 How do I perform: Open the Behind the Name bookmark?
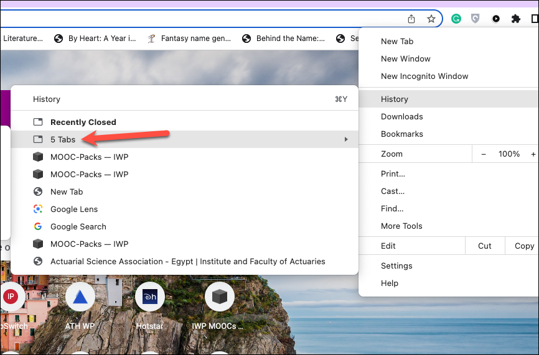[284, 39]
